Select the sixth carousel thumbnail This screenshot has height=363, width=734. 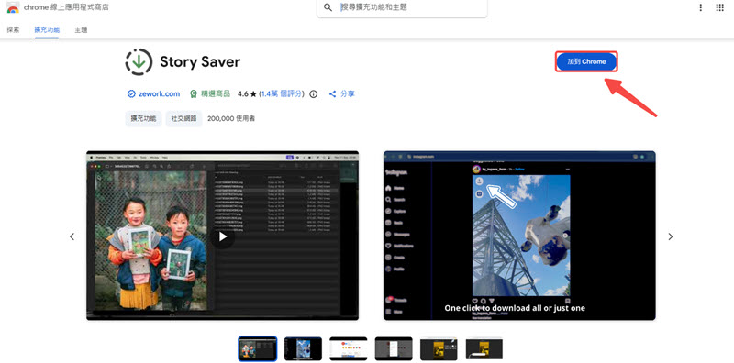pos(484,349)
